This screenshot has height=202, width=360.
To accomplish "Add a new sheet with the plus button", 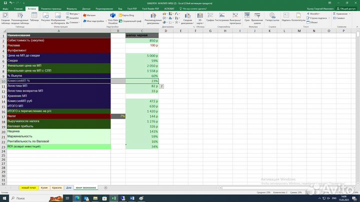I will [106, 188].
